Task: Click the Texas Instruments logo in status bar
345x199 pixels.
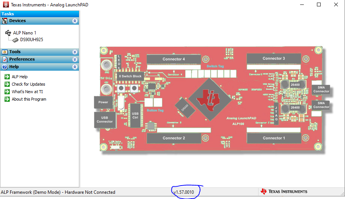Action: 284,192
